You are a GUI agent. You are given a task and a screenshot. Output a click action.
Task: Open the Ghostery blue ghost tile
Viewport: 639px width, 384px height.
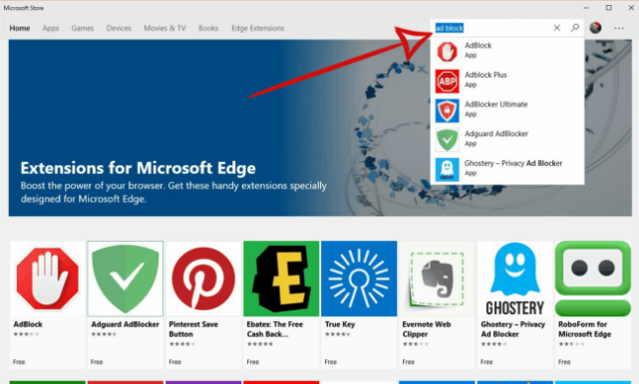[x=515, y=279]
